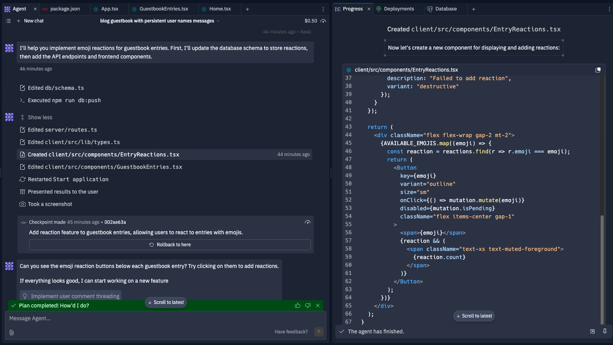Viewport: 613px width, 345px height.
Task: Click checkpoint hash 002ae63a
Action: point(115,222)
